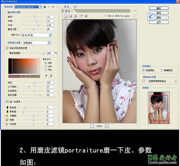Click the undo arrow icon

coord(53,7)
